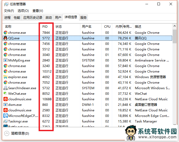Switch to the 服务 tab
This screenshot has height=142, width=179.
tap(83, 17)
